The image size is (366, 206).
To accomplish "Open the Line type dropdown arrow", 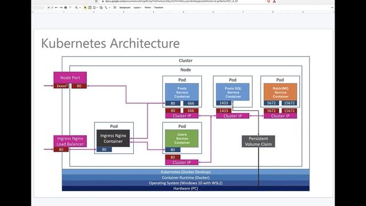I will click(110, 7).
